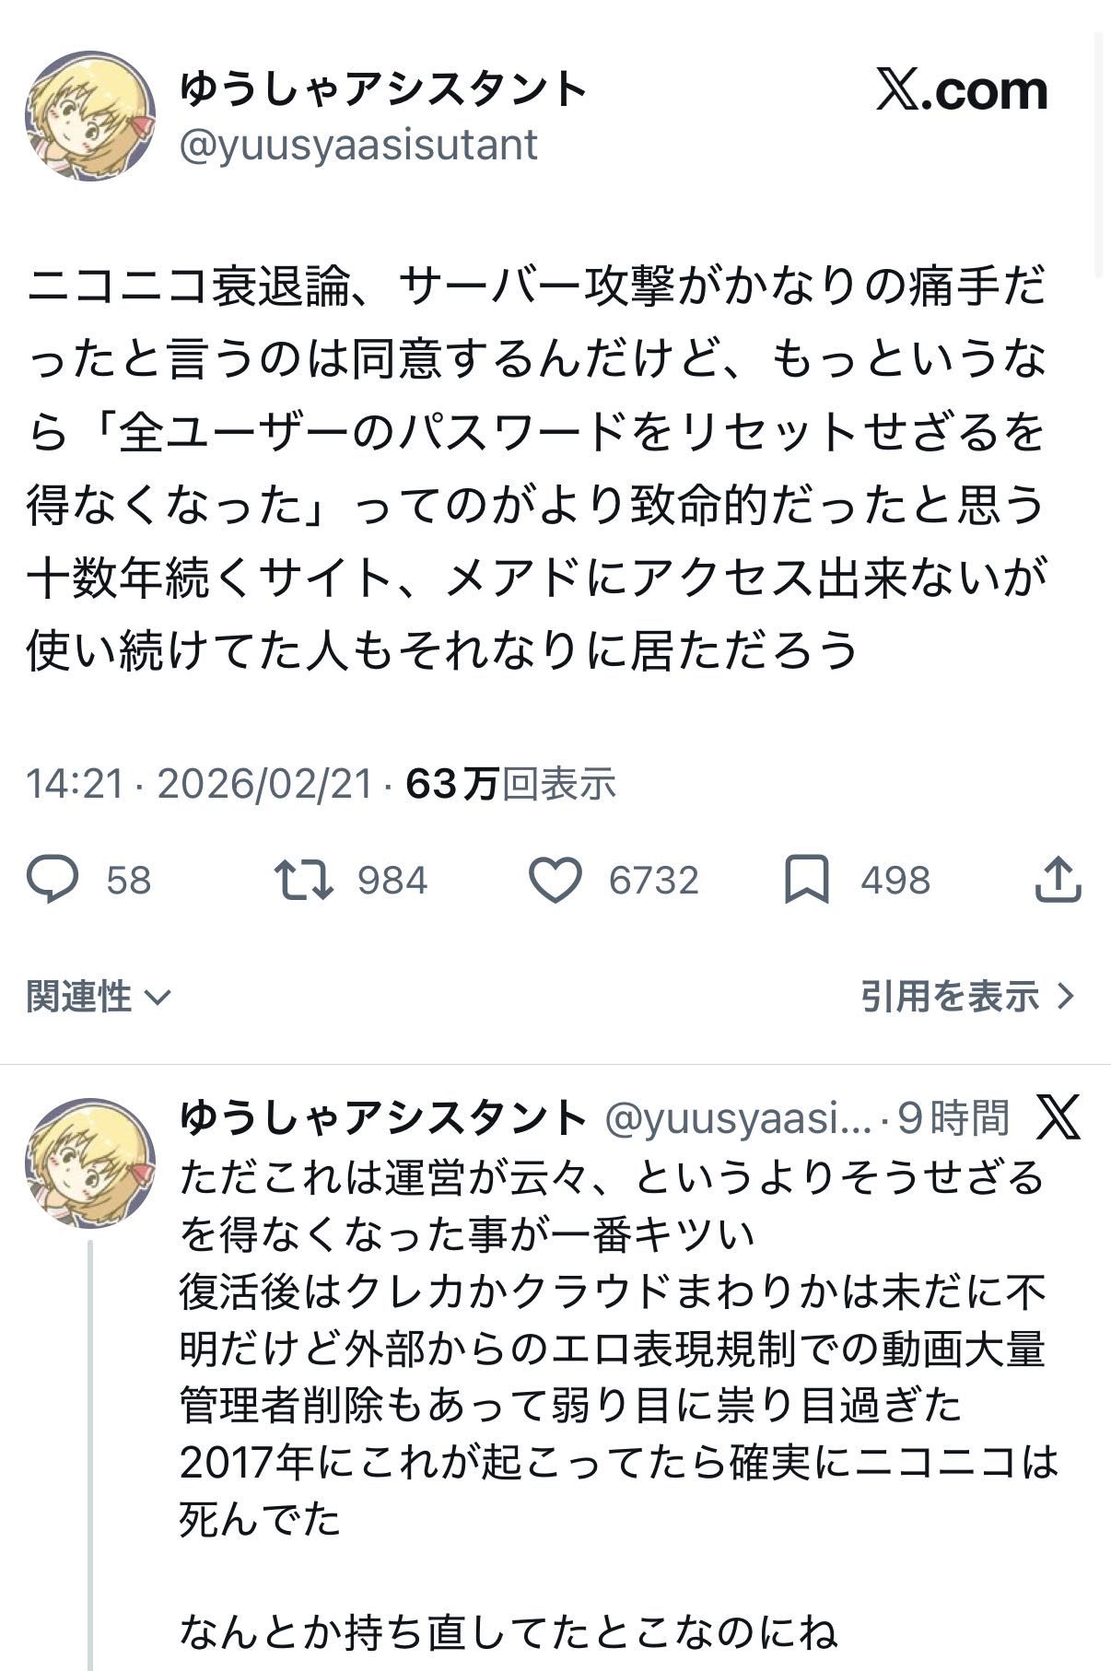Click the reply speech bubble icon
1111x1671 pixels.
[53, 880]
